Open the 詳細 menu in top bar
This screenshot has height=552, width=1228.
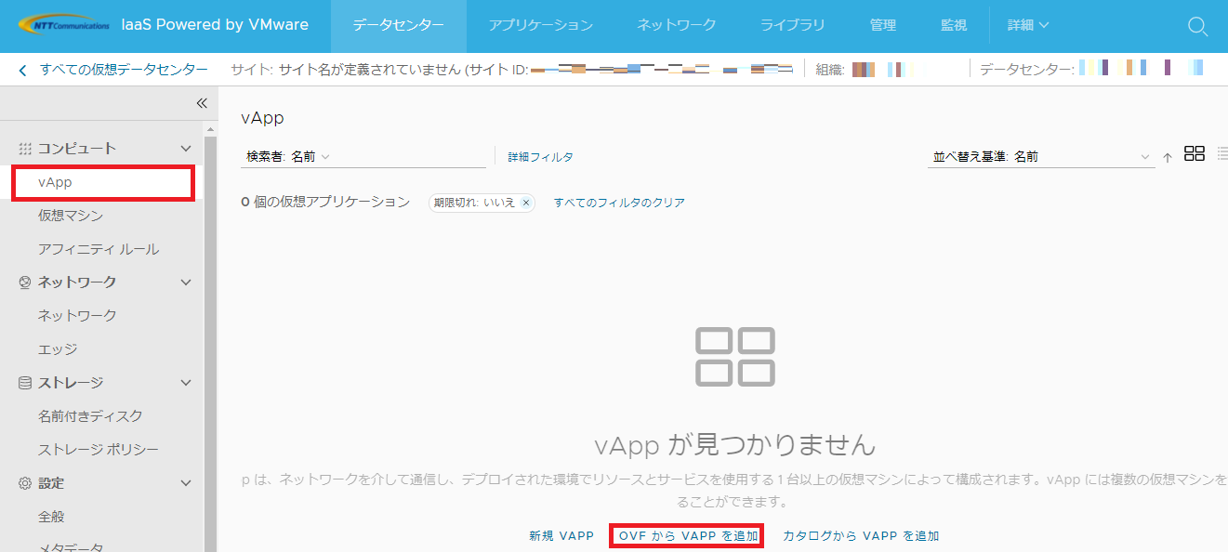1027,25
